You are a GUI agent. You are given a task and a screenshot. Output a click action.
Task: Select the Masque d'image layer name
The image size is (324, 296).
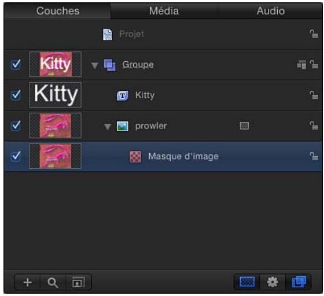pos(183,157)
